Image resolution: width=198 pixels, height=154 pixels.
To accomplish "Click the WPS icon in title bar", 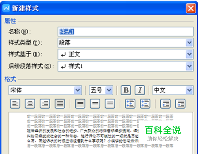I will tap(6, 8).
